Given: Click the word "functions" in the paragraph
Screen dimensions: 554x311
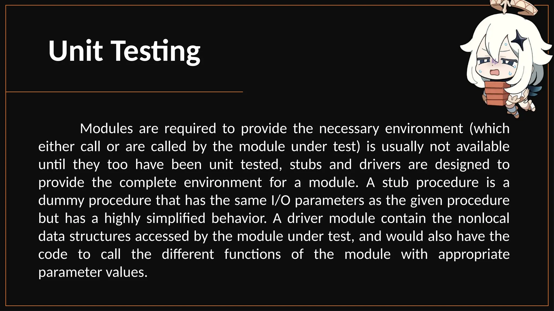Looking at the screenshot, I should coord(252,254).
